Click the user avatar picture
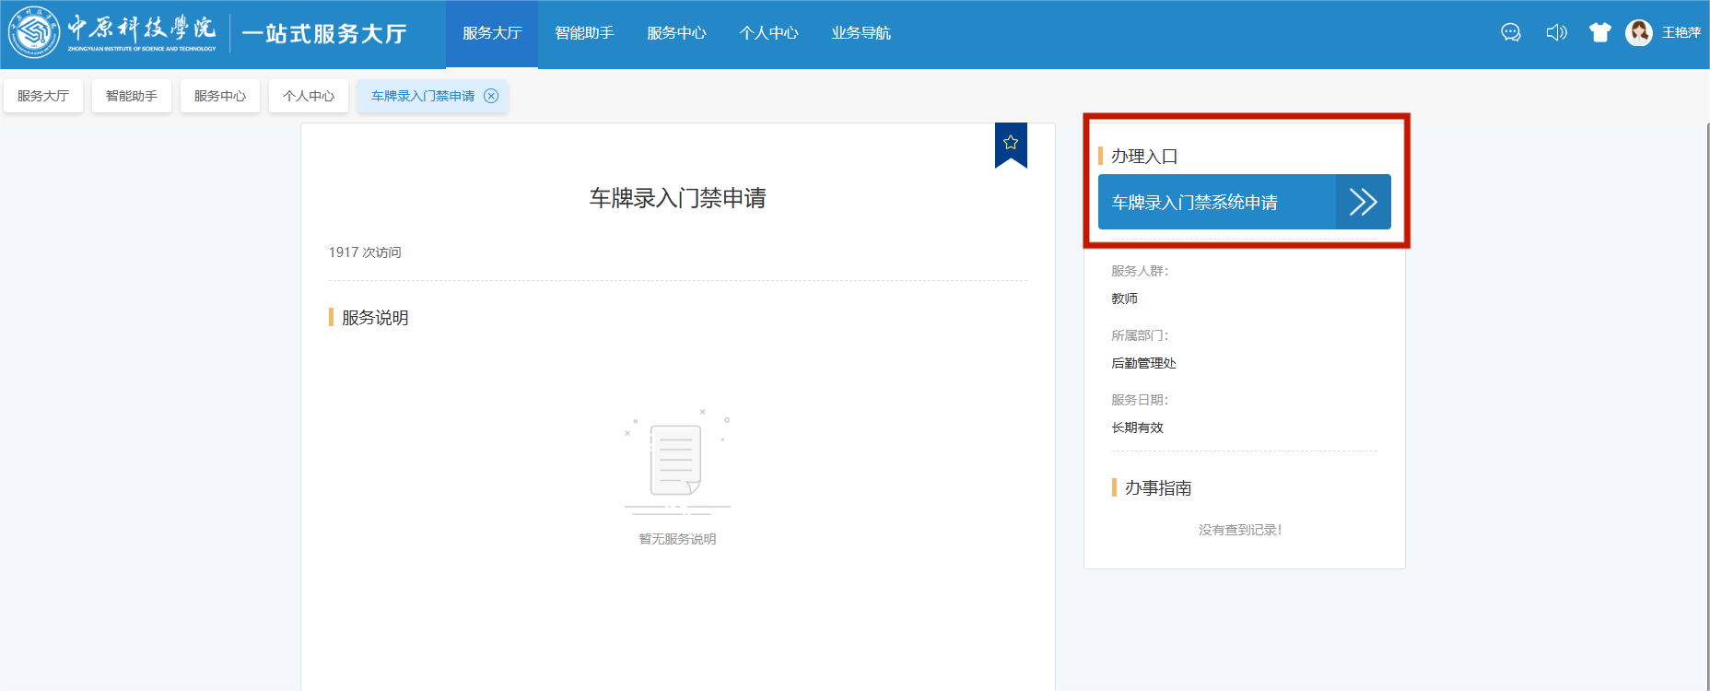This screenshot has height=691, width=1710. pyautogui.click(x=1638, y=33)
